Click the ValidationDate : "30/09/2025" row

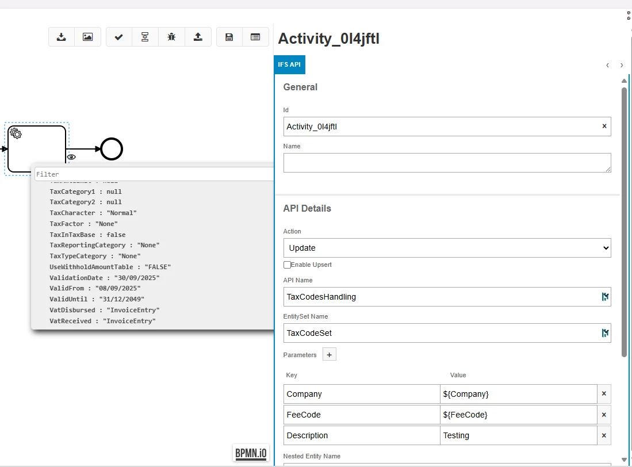click(x=105, y=278)
